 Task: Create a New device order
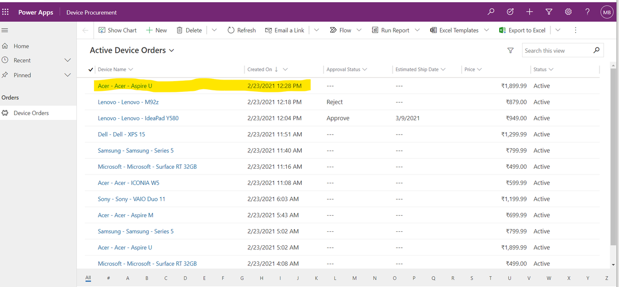pos(156,30)
